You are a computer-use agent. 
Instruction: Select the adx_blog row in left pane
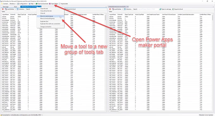(x=53, y=59)
